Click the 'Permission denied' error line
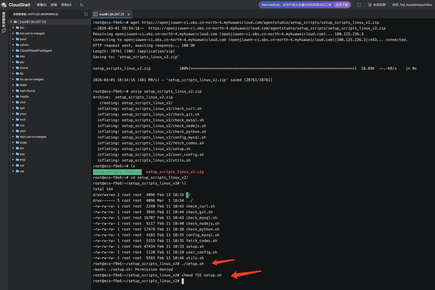This screenshot has height=290, width=435. coord(133,269)
